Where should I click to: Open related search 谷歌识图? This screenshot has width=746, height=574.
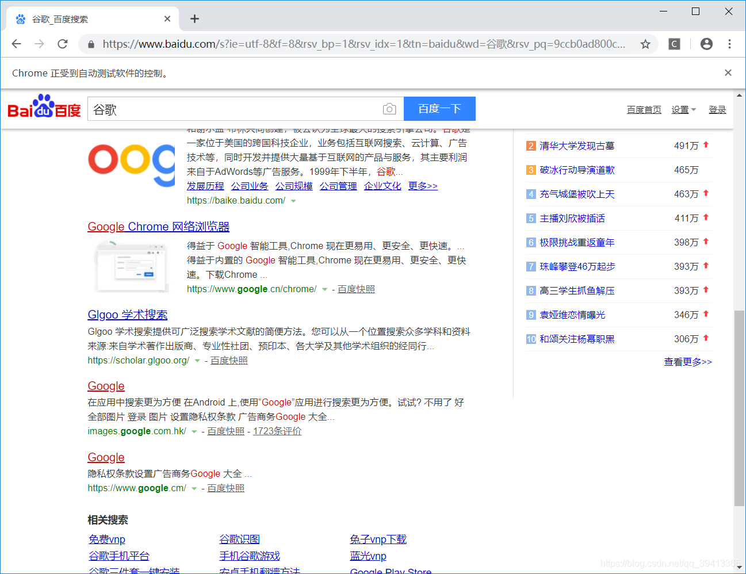(x=240, y=539)
